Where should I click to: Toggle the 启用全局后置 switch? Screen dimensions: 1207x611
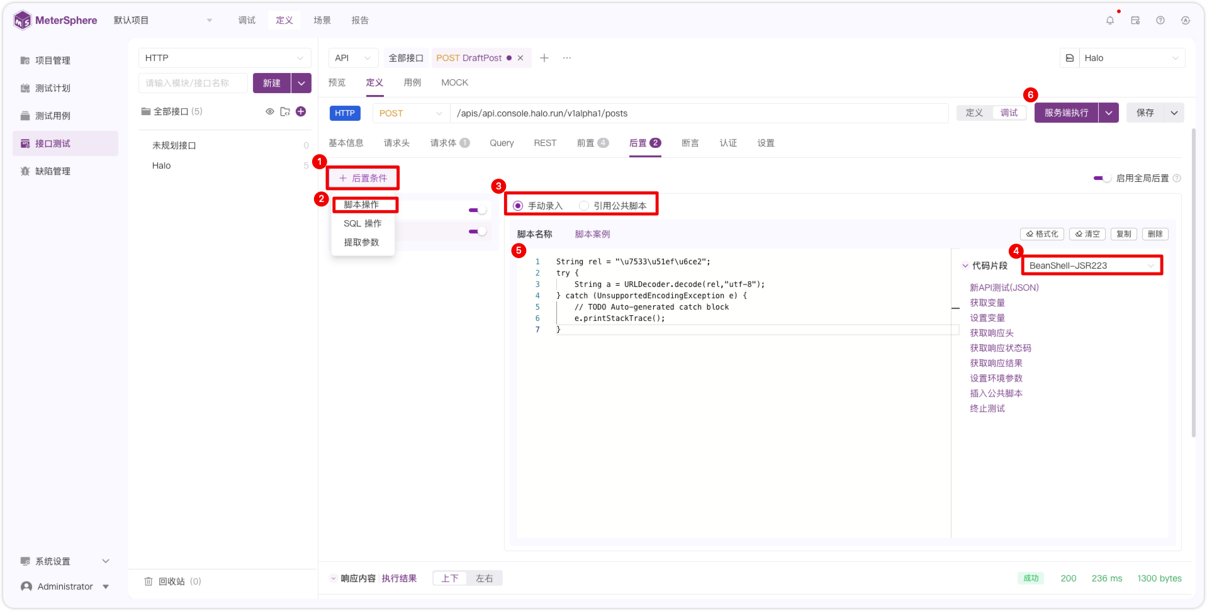pyautogui.click(x=1103, y=178)
